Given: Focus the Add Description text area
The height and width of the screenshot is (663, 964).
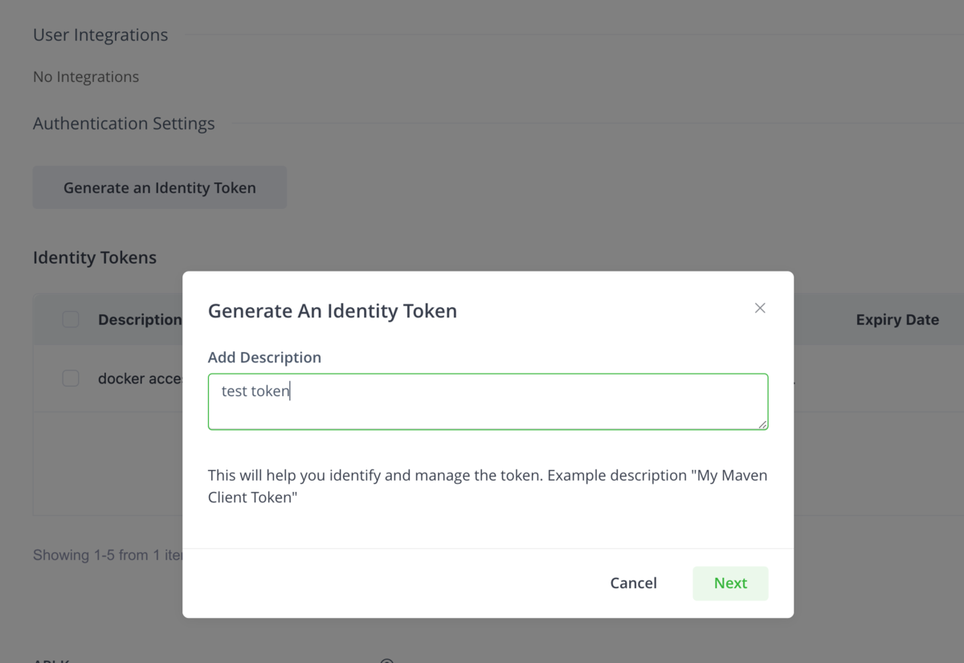Looking at the screenshot, I should click(x=488, y=402).
